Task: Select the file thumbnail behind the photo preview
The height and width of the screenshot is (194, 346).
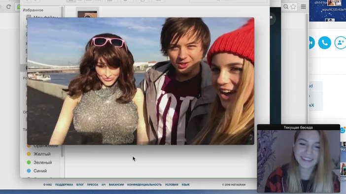Action: tap(87, 13)
